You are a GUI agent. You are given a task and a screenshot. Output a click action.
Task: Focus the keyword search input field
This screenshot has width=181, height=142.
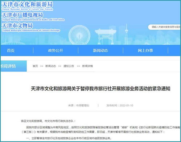pyautogui.click(x=164, y=27)
